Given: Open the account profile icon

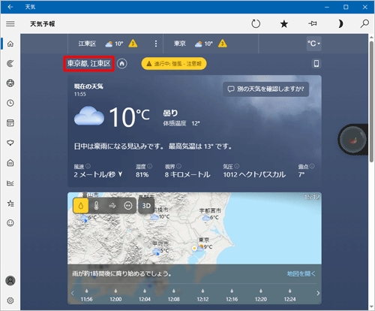Looking at the screenshot, I should [10, 280].
